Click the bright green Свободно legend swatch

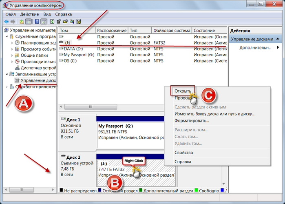pos(196,190)
